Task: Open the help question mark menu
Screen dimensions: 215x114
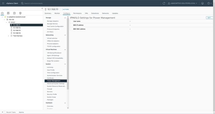Action: pos(209,3)
